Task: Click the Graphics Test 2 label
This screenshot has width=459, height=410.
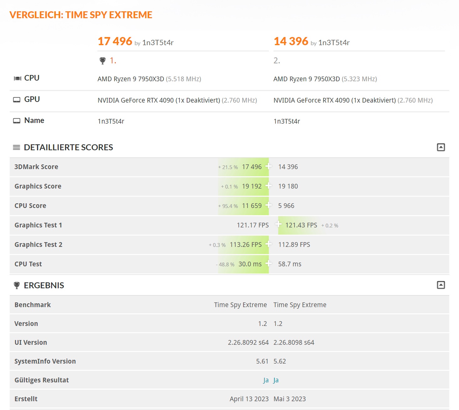Action: (38, 245)
